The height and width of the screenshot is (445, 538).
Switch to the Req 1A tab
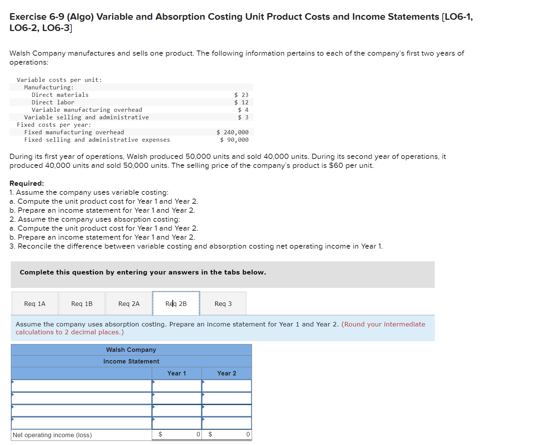point(34,303)
